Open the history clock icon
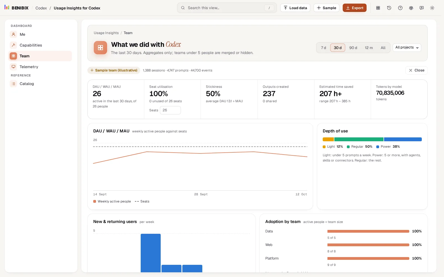The image size is (444, 277). click(x=389, y=8)
